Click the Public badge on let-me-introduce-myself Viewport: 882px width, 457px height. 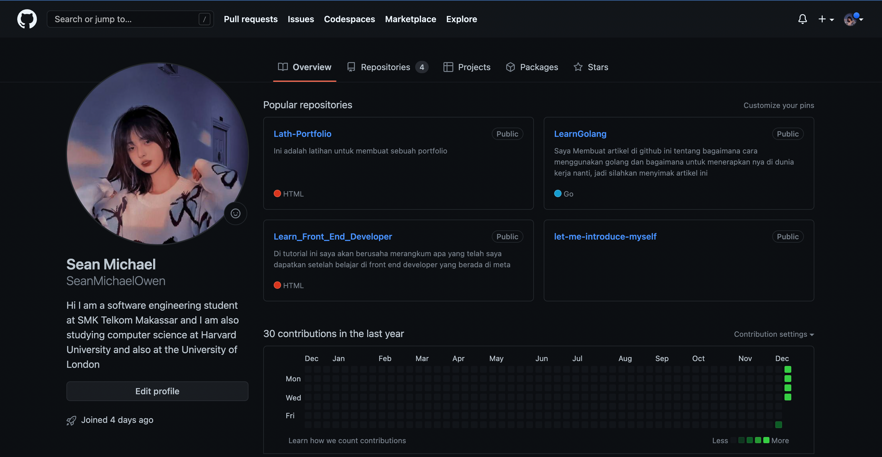pyautogui.click(x=788, y=236)
